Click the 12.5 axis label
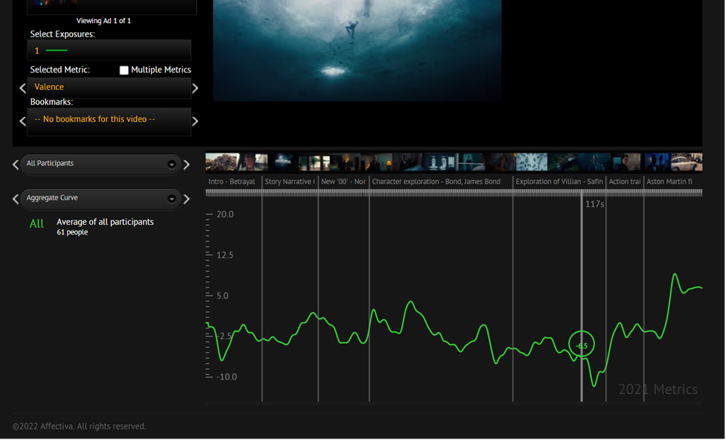This screenshot has width=726, height=443. coord(225,255)
